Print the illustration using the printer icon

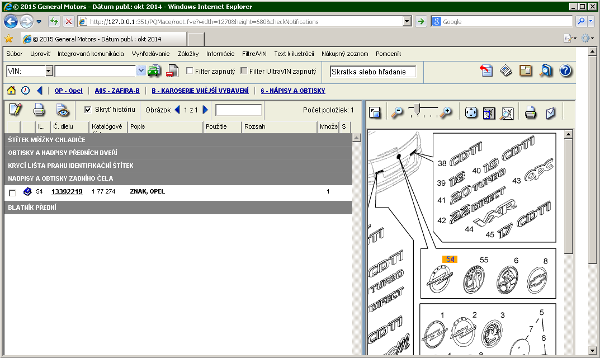tap(530, 112)
